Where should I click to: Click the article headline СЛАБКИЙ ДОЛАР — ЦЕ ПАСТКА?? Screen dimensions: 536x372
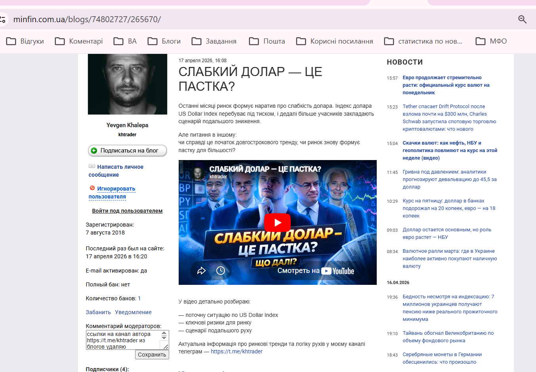click(250, 79)
